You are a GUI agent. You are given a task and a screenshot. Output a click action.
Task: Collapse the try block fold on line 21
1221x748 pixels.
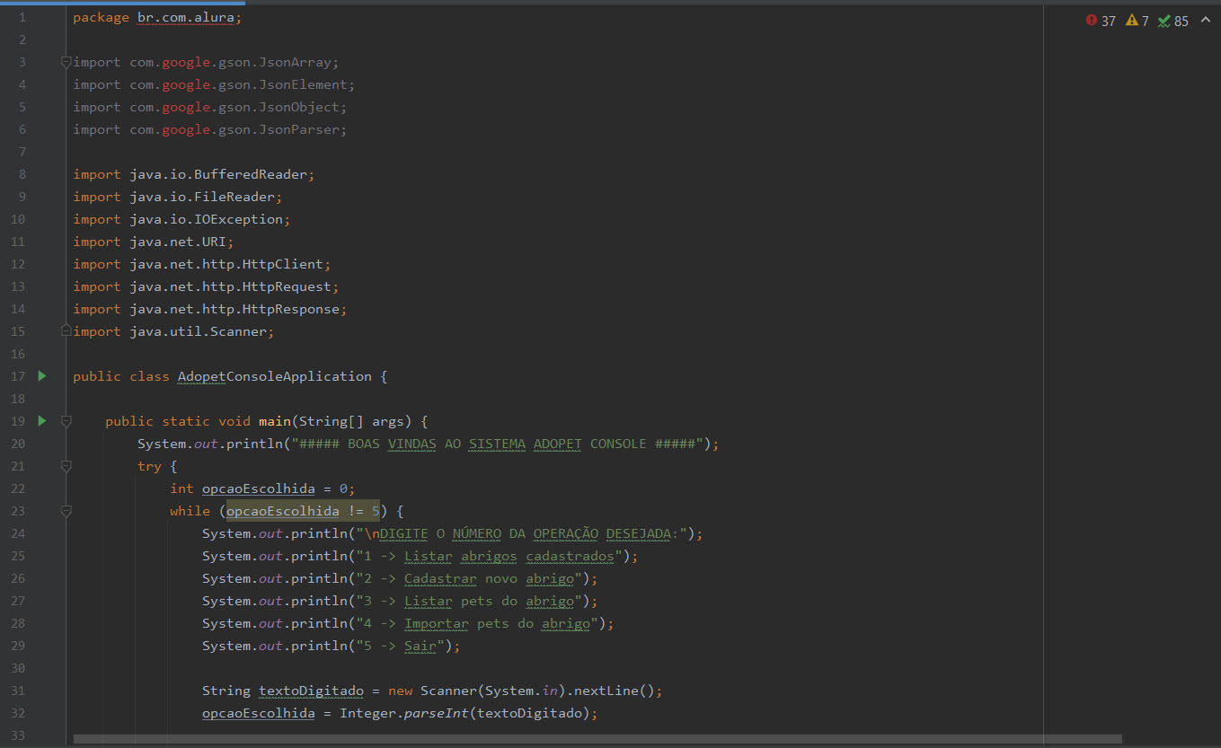66,466
